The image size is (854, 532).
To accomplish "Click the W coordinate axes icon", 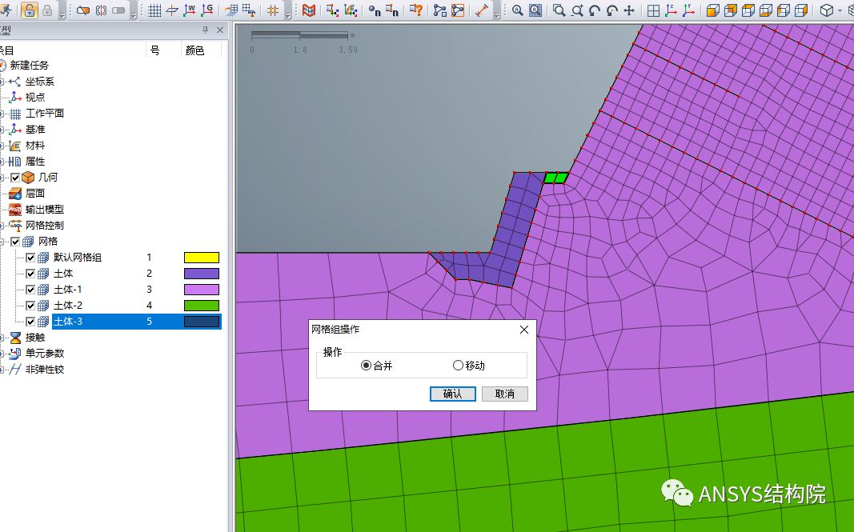I will click(x=190, y=10).
